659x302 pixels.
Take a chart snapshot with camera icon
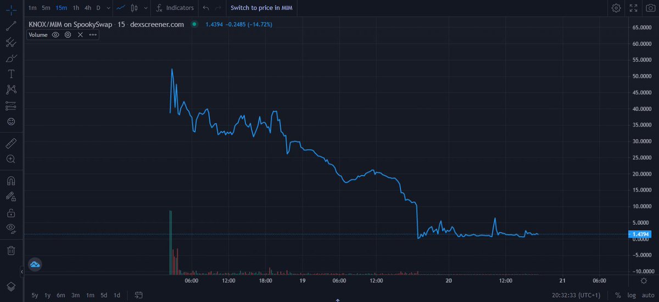tap(650, 8)
